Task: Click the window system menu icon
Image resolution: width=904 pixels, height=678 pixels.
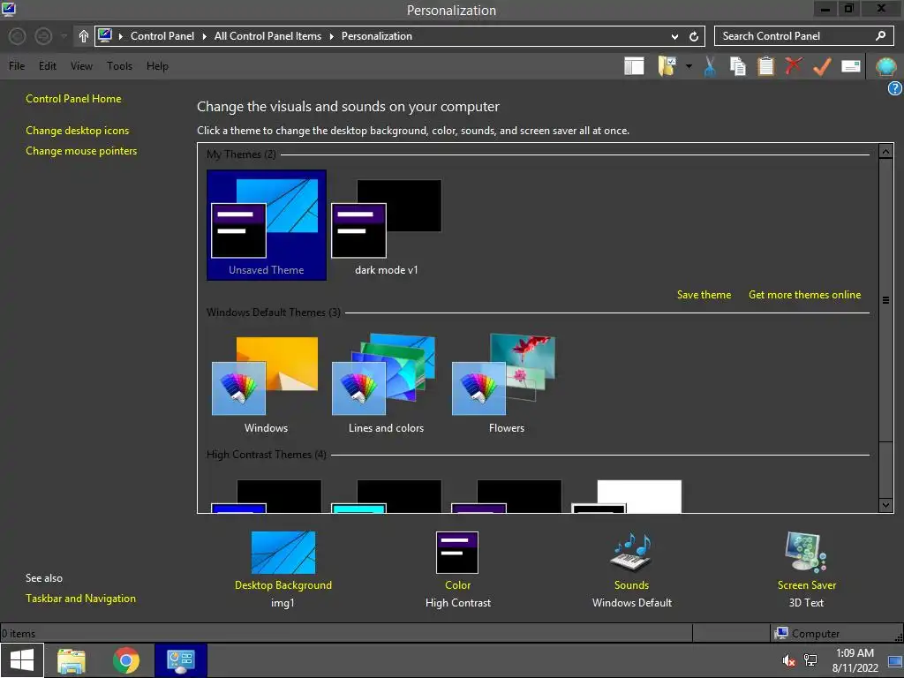Action: point(9,9)
